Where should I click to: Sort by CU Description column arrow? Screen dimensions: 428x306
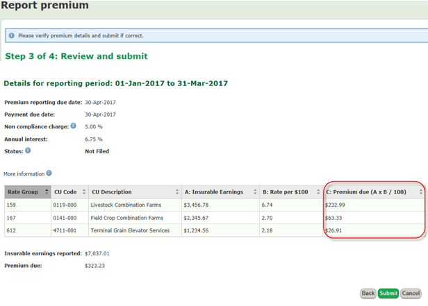click(177, 192)
